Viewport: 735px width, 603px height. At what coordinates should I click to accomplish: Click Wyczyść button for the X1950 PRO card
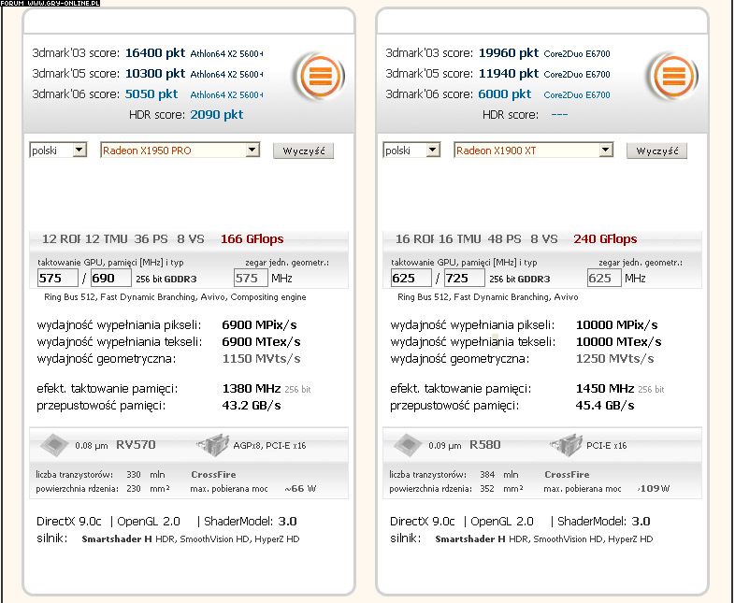[303, 151]
